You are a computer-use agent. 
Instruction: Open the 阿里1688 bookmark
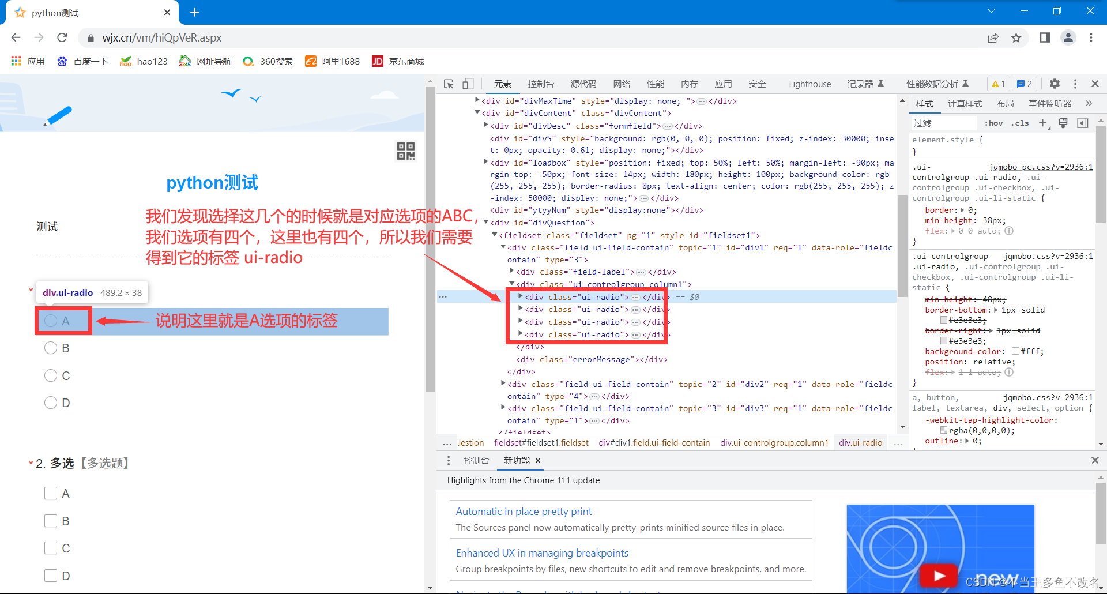click(332, 61)
